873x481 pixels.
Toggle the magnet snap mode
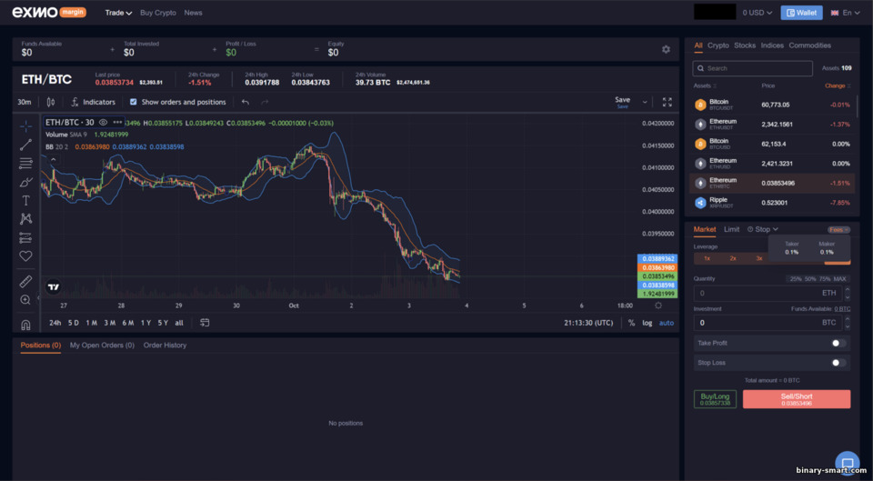click(x=25, y=325)
